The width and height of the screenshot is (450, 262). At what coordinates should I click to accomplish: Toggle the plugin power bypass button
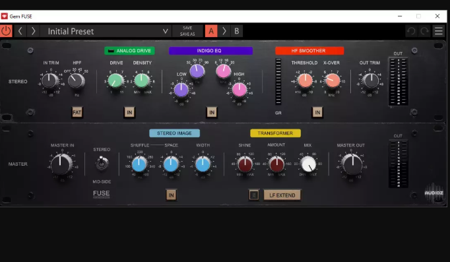(6, 31)
